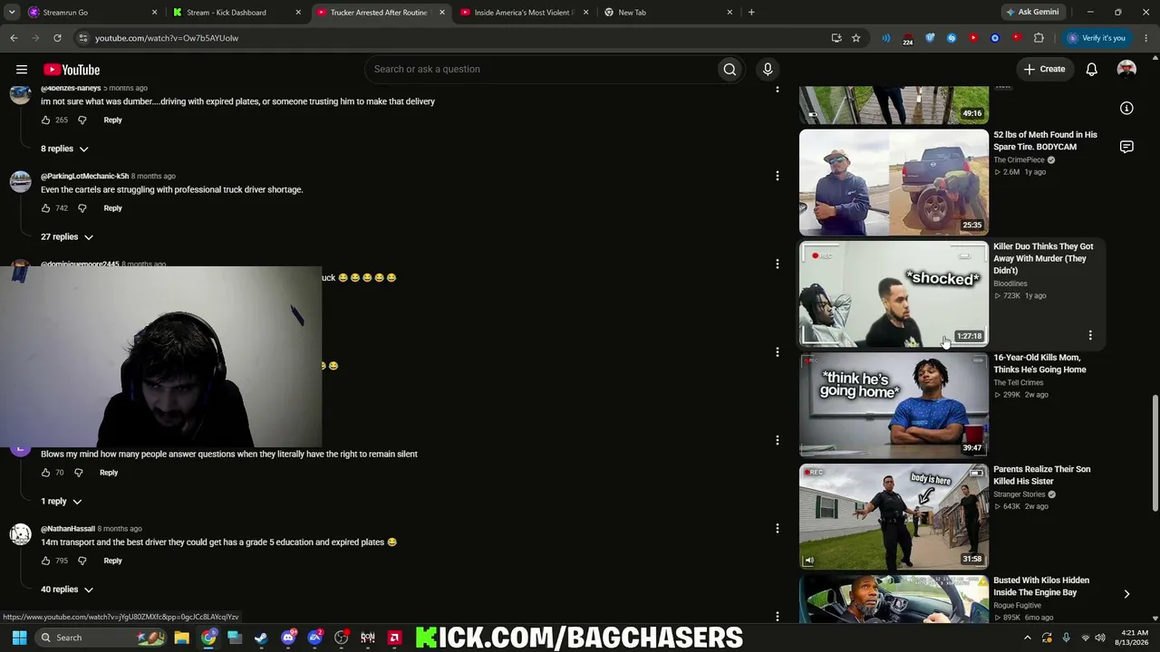Dislike the comment by @NathanHassall

[x=82, y=561]
